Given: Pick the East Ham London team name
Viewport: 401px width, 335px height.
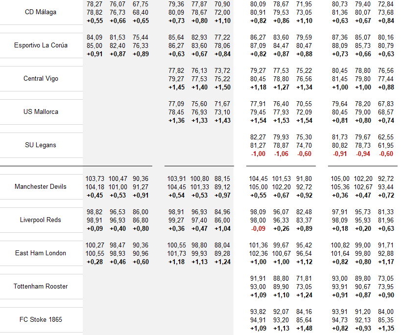Looking at the screenshot, I should [41, 253].
